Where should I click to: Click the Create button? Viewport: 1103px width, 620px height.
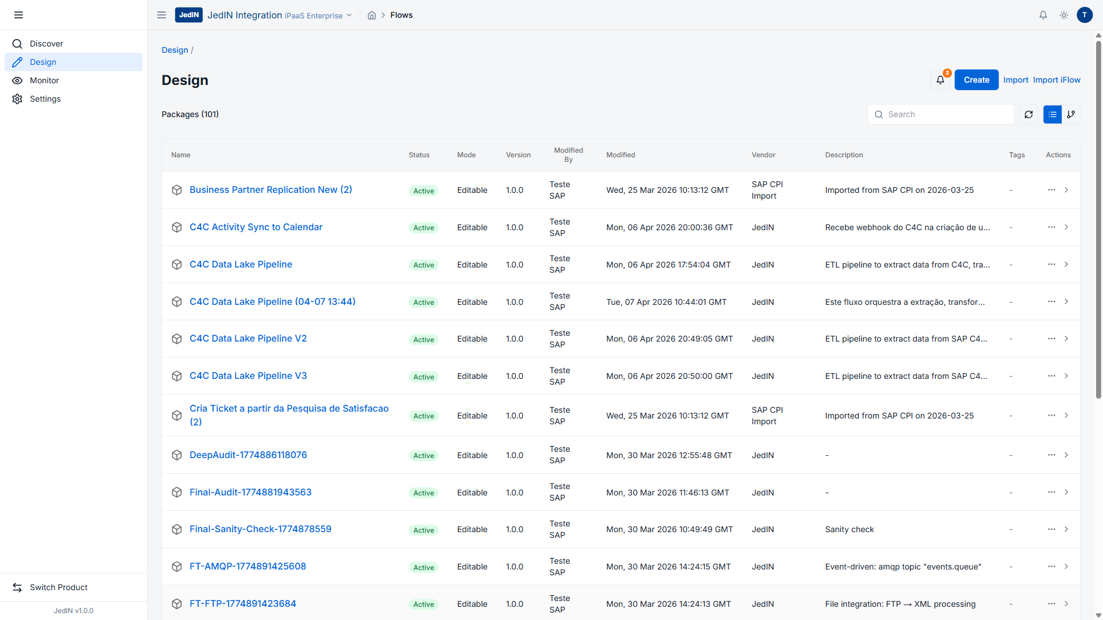[x=976, y=80]
